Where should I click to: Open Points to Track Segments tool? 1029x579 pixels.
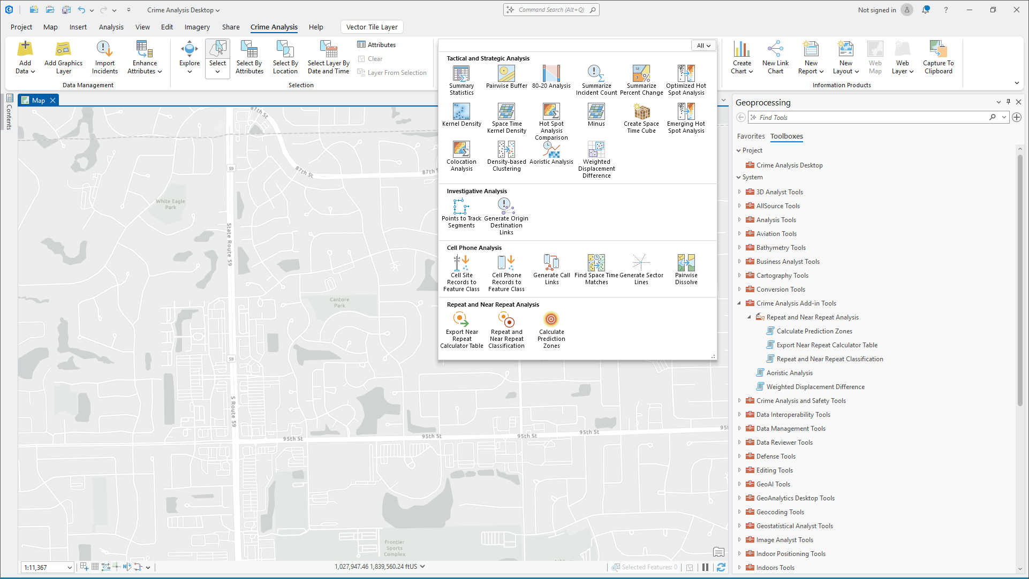pos(461,213)
